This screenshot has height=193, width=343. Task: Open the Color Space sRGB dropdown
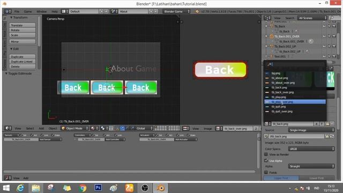coord(311,149)
